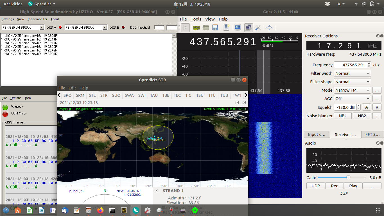Open the Terminal icon in the dock
This screenshot has height=216, width=384.
click(x=112, y=210)
